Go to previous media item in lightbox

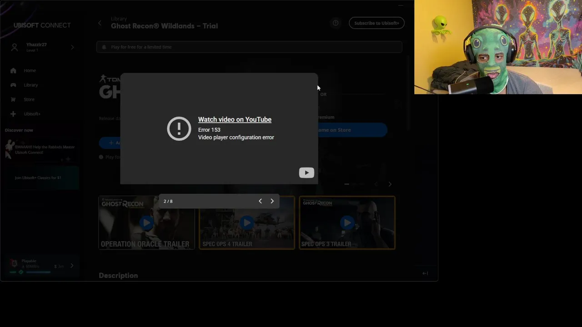coord(260,201)
